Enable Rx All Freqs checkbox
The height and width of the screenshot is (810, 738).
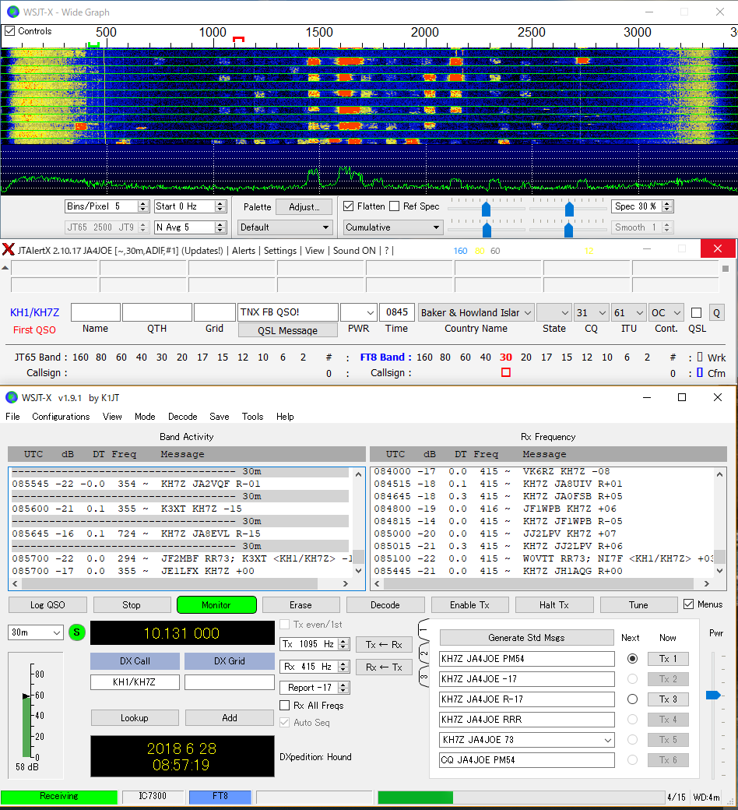click(284, 705)
